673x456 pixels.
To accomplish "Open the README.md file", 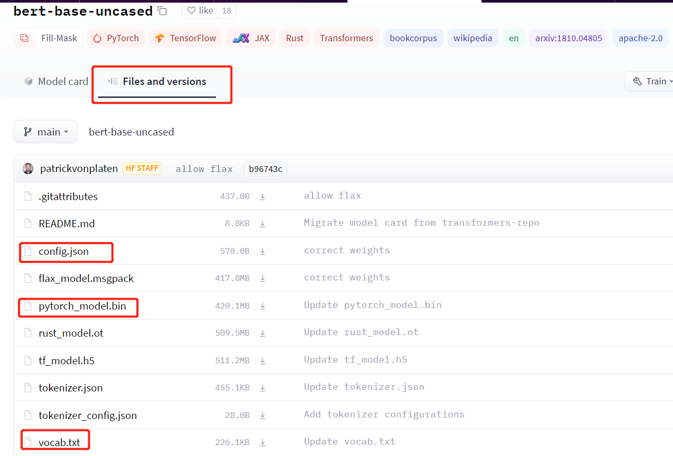I will 67,224.
